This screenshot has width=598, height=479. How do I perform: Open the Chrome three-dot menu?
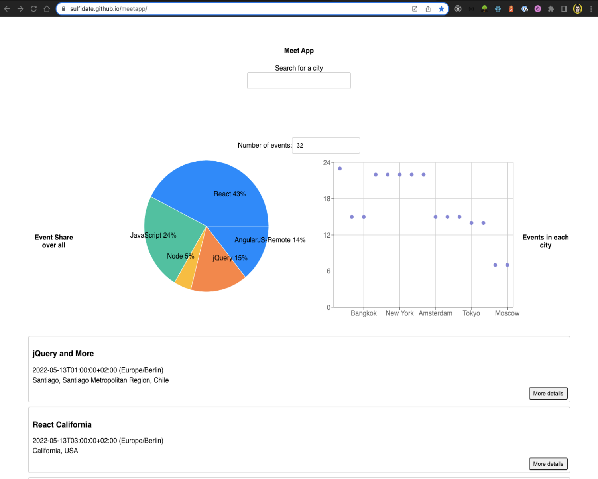point(591,9)
